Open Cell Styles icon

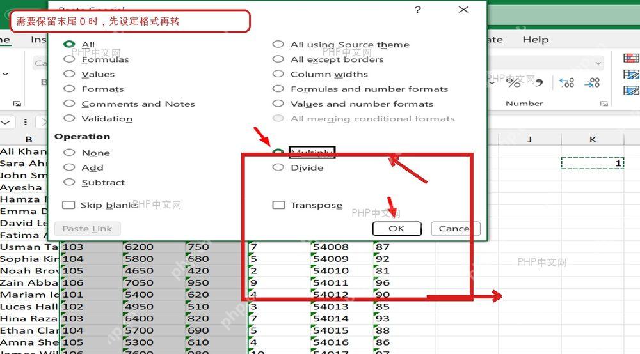[x=631, y=90]
